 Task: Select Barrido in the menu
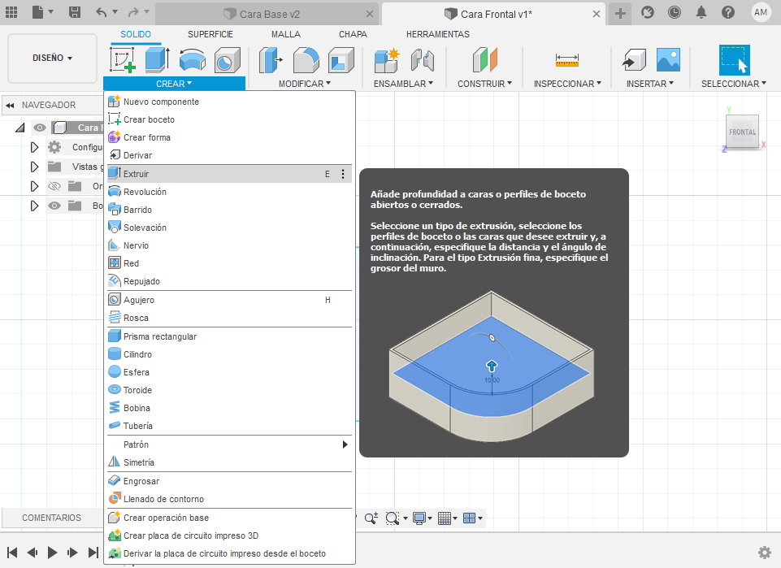230,210
